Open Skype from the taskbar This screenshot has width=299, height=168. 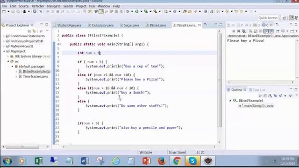point(192,161)
